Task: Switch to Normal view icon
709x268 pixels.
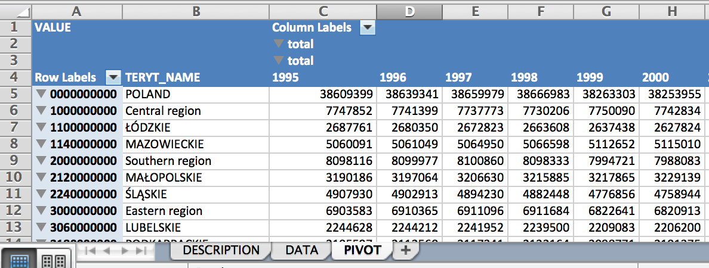Action: pyautogui.click(x=20, y=260)
